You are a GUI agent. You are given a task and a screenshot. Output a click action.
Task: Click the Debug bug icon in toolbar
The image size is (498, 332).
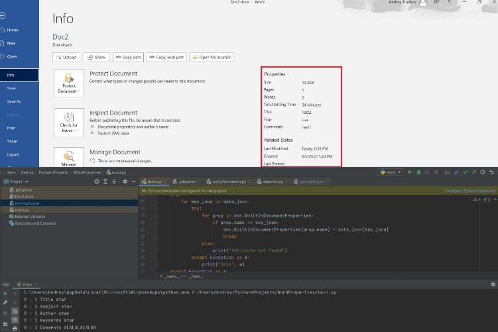tap(418, 172)
